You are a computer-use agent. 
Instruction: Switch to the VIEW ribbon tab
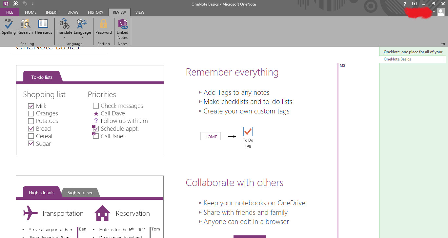pyautogui.click(x=140, y=12)
